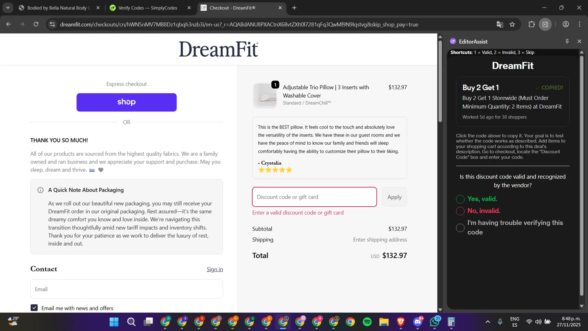Show hidden system tray icons
The width and height of the screenshot is (588, 331).
(488, 322)
